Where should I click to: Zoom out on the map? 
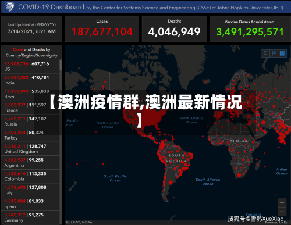(282, 212)
